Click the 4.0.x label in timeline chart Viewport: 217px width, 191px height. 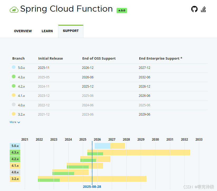point(15,172)
